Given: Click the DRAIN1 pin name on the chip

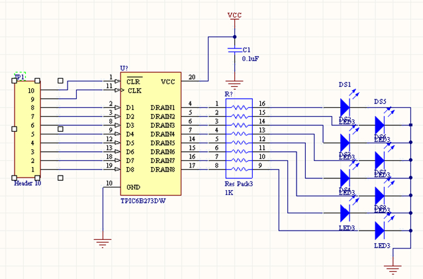Looking at the screenshot, I should tap(162, 107).
